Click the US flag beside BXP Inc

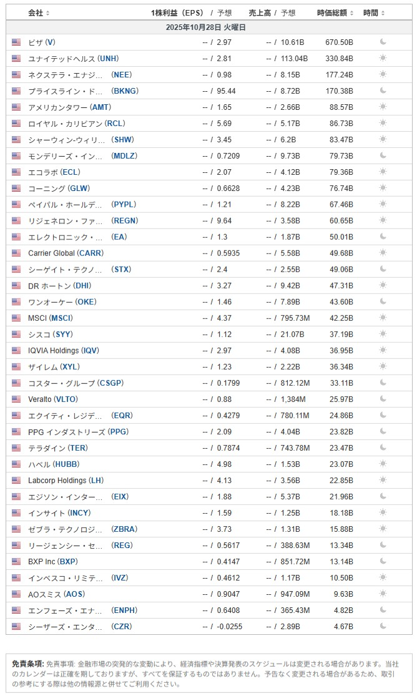tap(16, 562)
